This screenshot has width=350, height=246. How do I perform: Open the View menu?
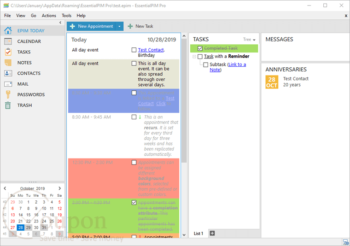click(x=21, y=16)
